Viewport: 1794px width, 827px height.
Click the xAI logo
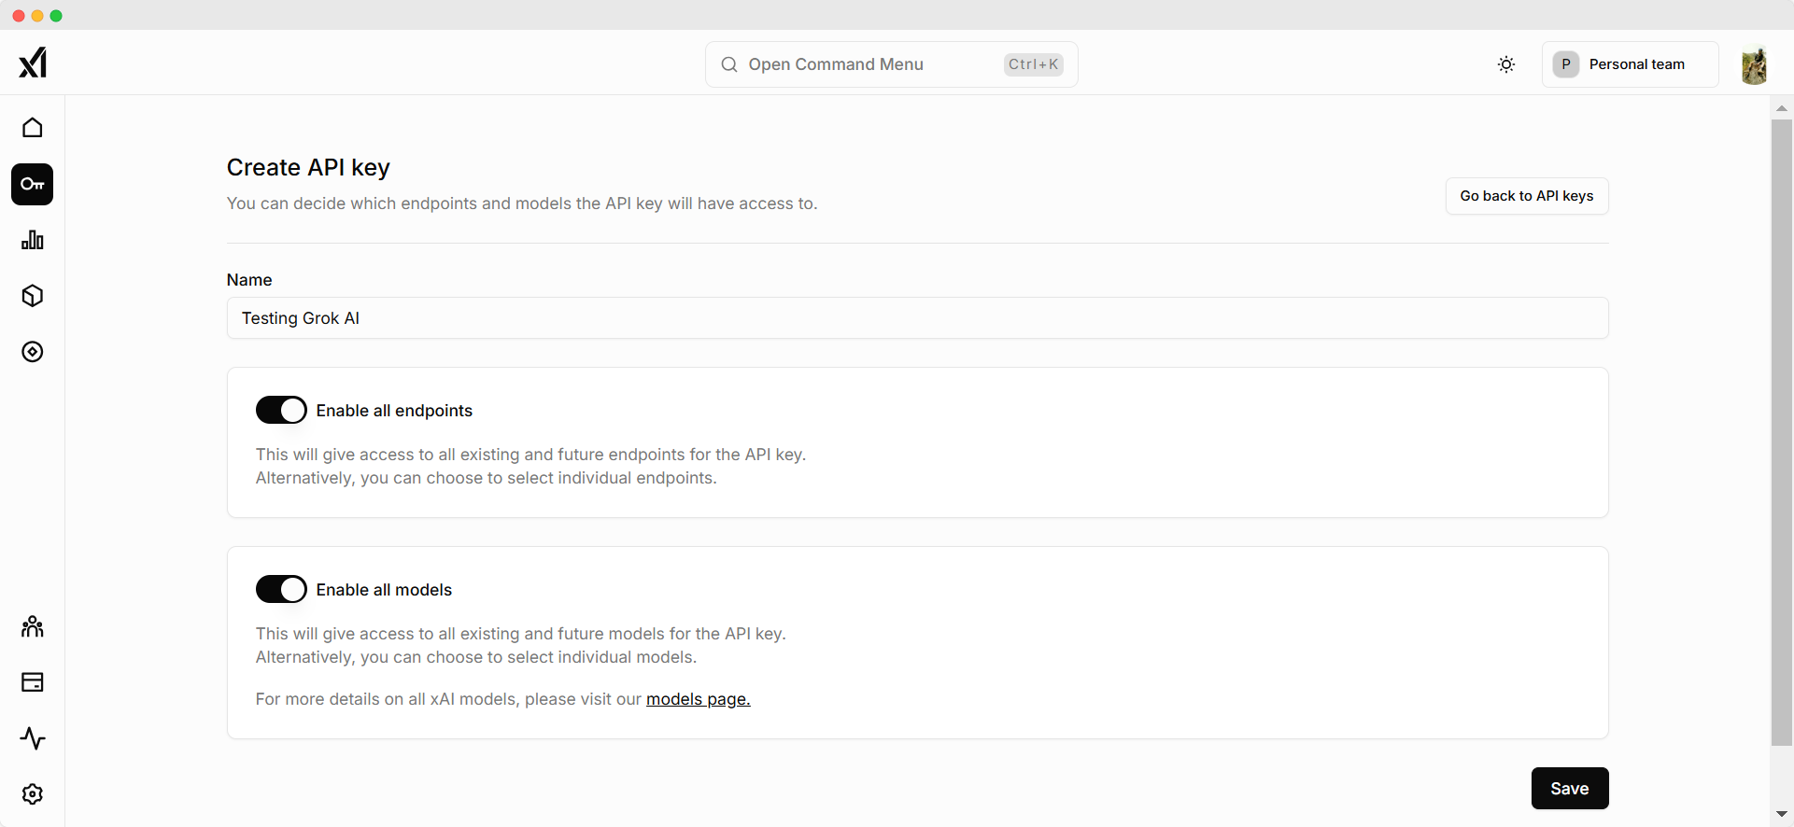(x=33, y=63)
